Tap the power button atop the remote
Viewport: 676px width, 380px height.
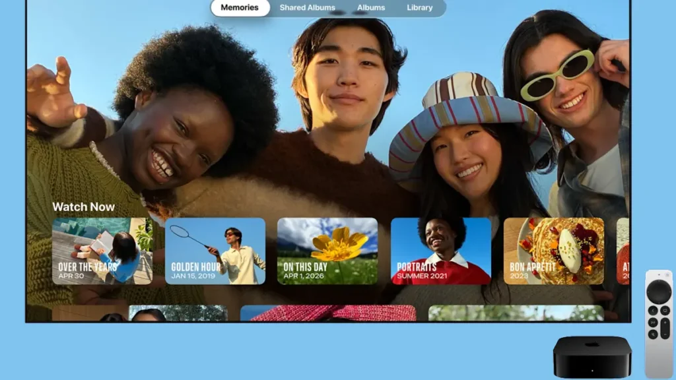tap(667, 275)
